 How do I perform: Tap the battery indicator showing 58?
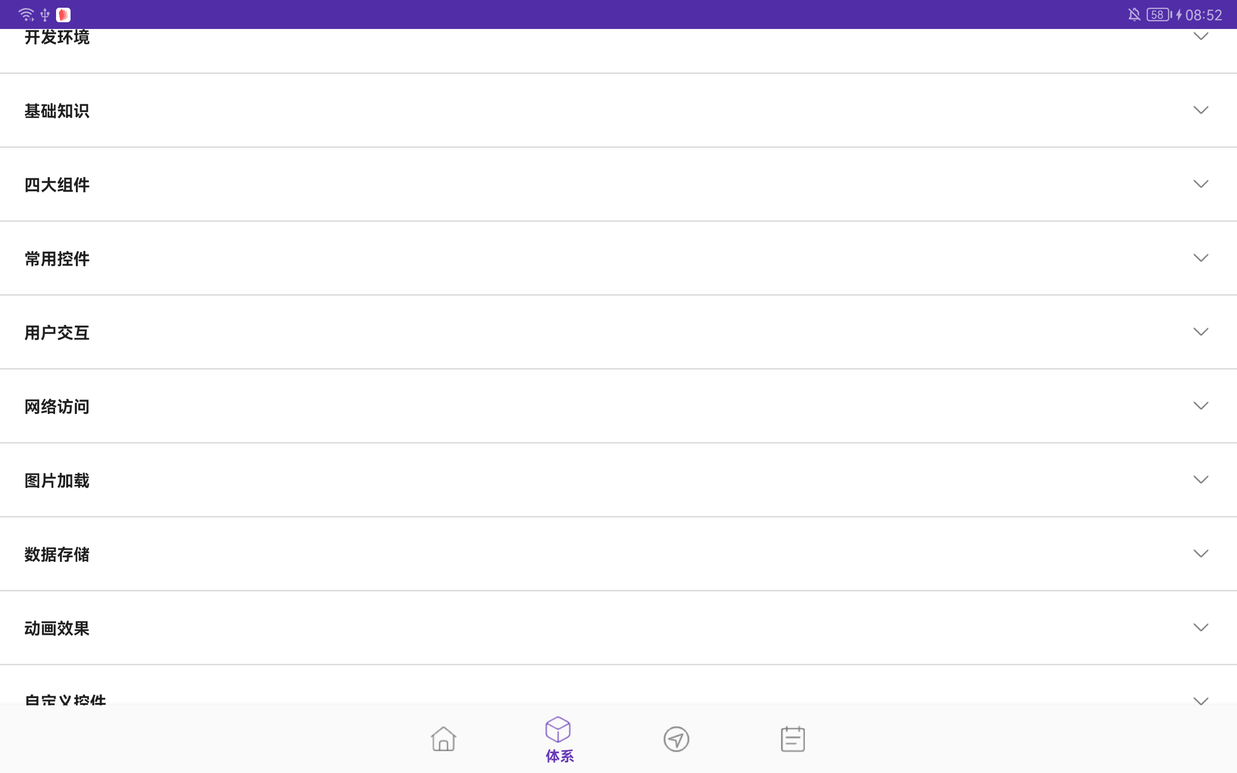click(1159, 14)
